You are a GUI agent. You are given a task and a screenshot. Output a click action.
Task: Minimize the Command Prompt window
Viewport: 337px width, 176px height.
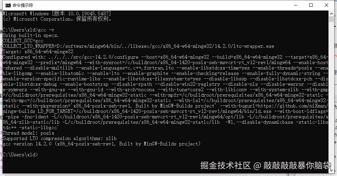[296, 5]
